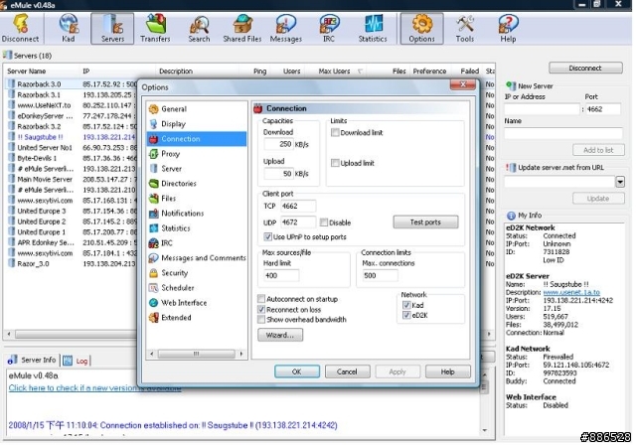This screenshot has width=636, height=445.
Task: Toggle the Kad network checkbox
Action: pos(406,305)
